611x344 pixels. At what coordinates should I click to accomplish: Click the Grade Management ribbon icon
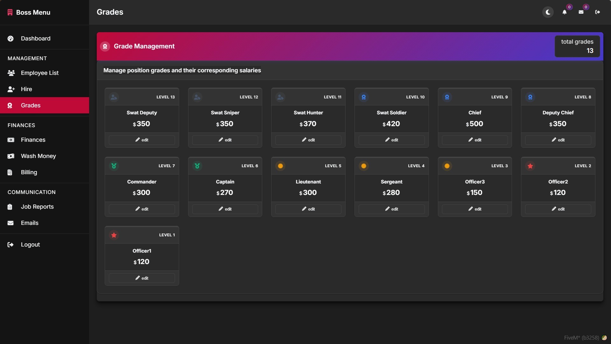coord(105,47)
